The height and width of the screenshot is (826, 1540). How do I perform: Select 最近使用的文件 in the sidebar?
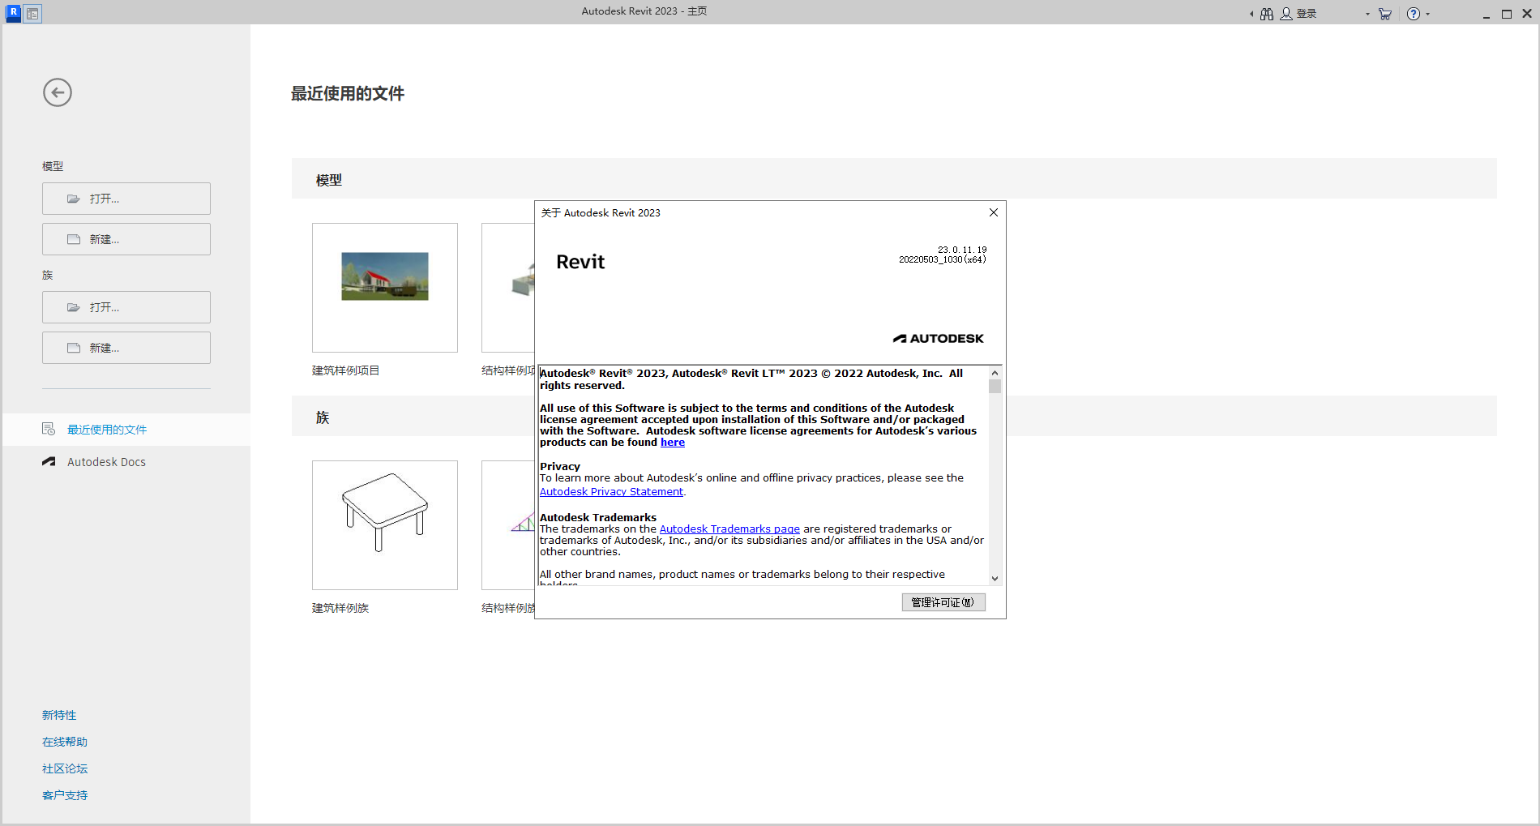click(107, 429)
